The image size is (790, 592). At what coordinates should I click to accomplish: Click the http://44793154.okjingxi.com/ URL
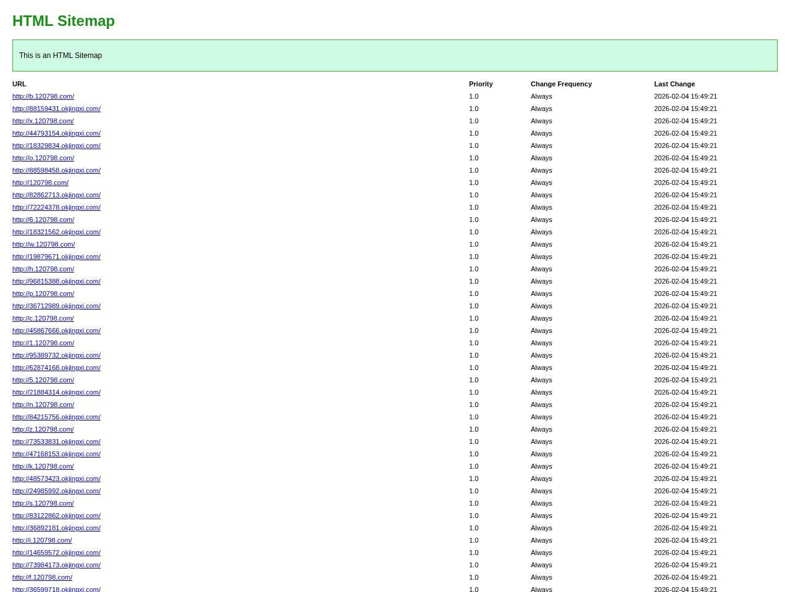pyautogui.click(x=56, y=133)
